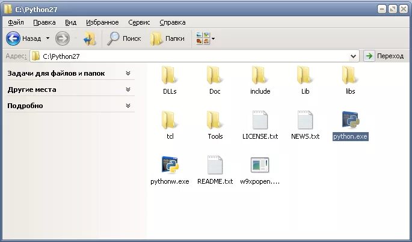Select the README.txt file icon

click(215, 165)
